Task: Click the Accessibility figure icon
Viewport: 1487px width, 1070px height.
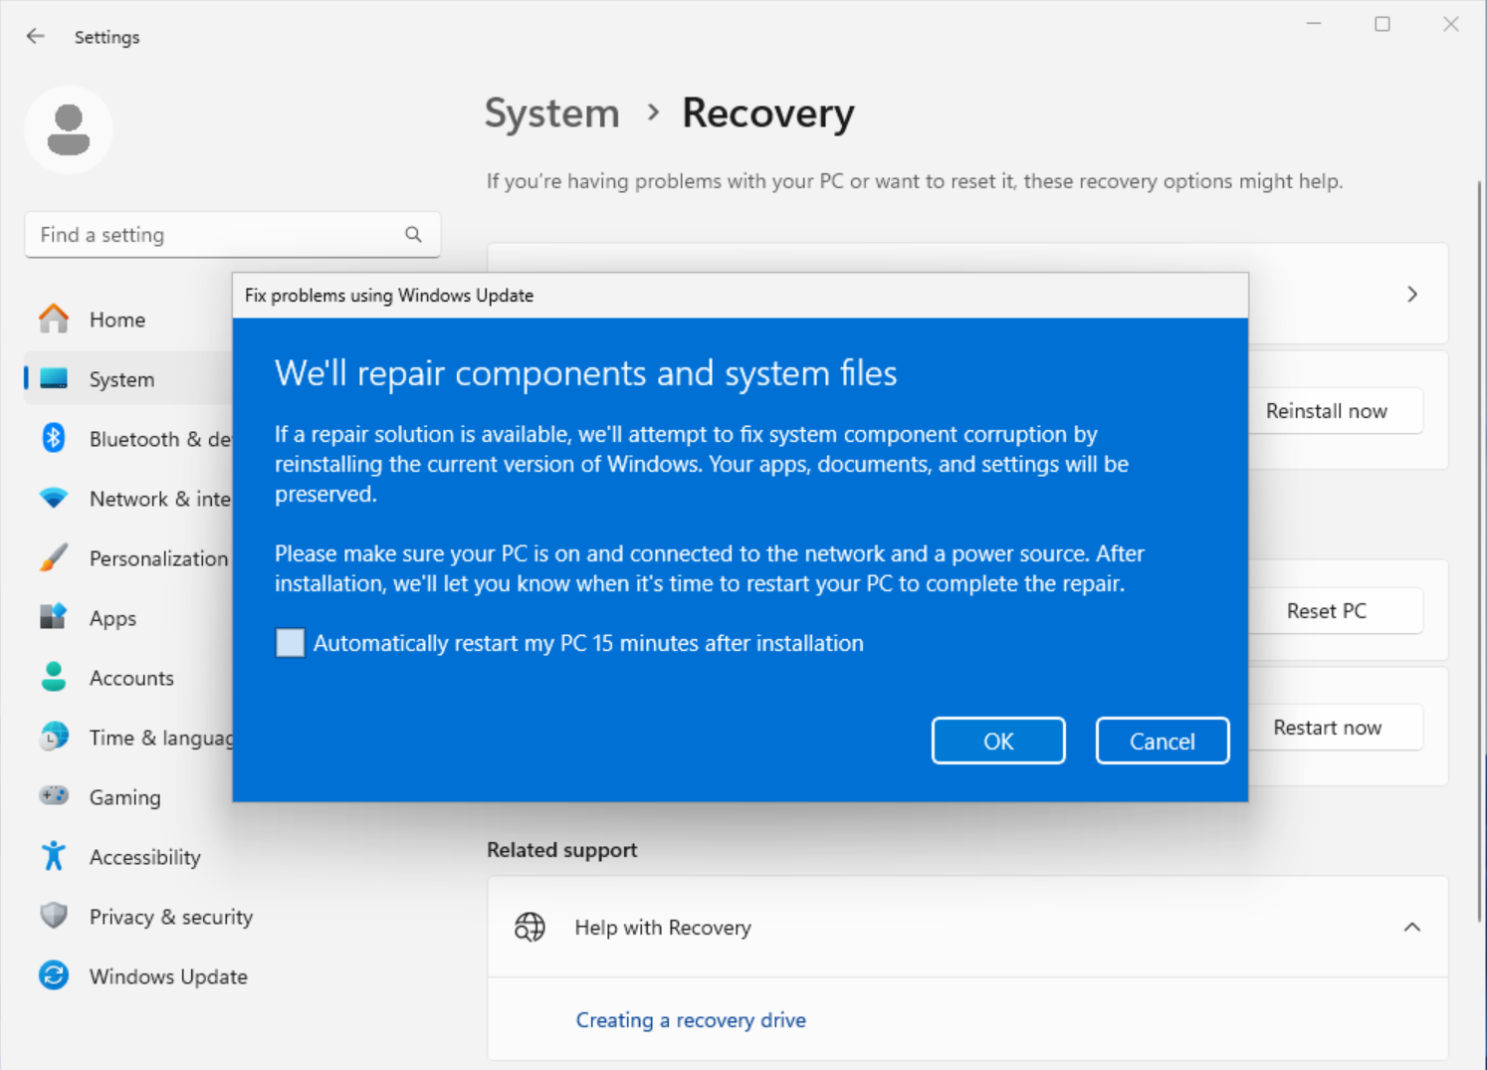Action: coord(54,856)
